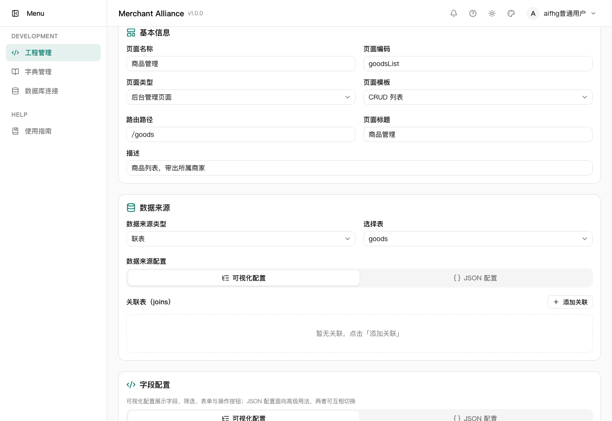612x421 pixels.
Task: Click 关联表（joins） heading
Action: pos(149,302)
